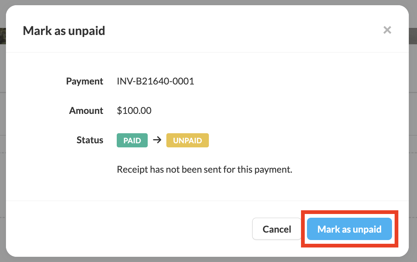
Task: Click the Payment field label
Action: [x=85, y=81]
